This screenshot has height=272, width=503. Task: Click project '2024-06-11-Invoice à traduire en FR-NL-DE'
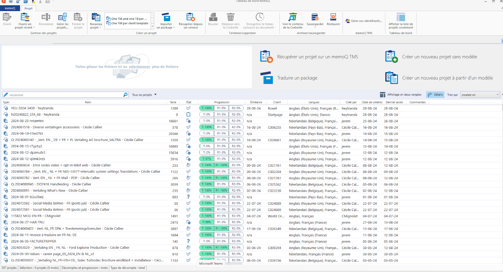(x=44, y=235)
